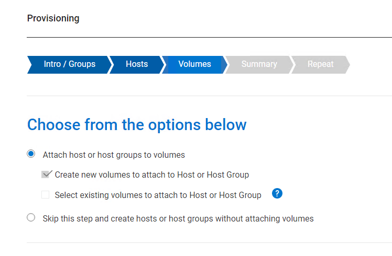Open the Repeat wizard step
The height and width of the screenshot is (256, 392).
pos(320,64)
